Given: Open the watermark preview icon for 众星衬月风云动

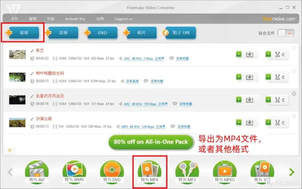Looking at the screenshot, I should (249, 100).
